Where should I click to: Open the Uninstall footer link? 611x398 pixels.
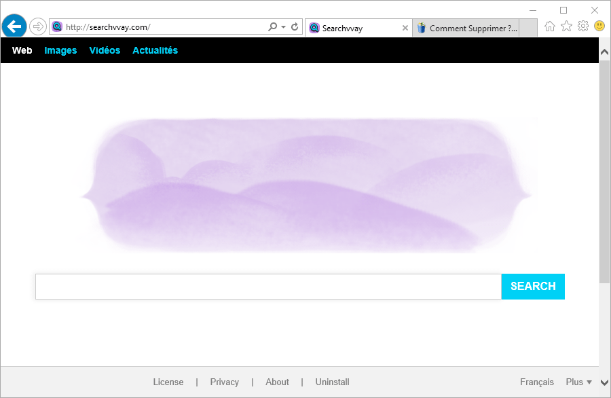coord(332,382)
